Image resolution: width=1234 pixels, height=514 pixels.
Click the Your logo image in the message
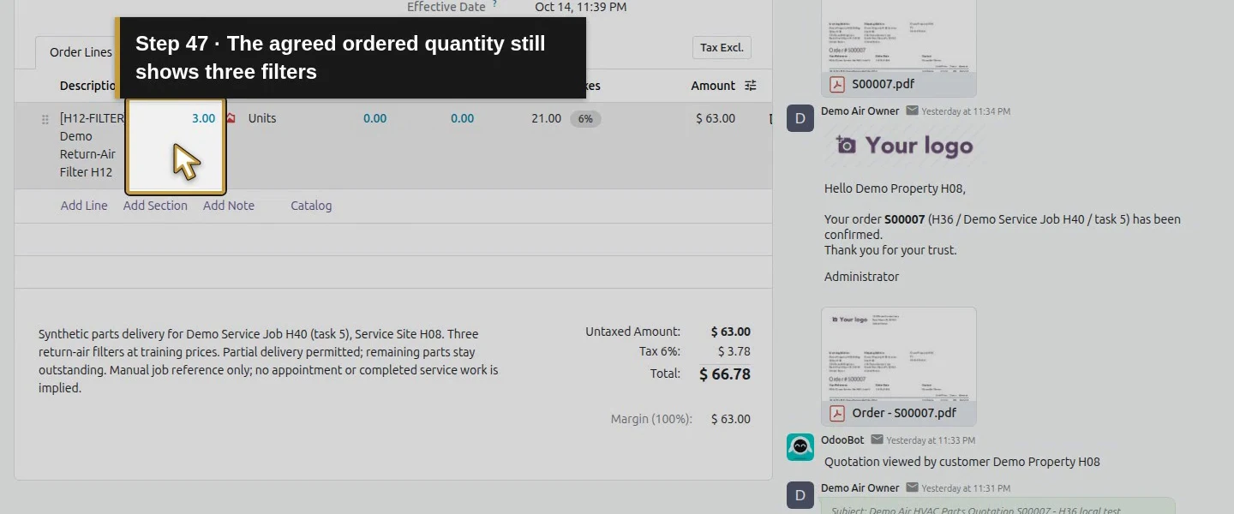pyautogui.click(x=905, y=146)
